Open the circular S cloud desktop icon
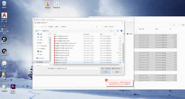185x99 pixels. pyautogui.click(x=56, y=4)
